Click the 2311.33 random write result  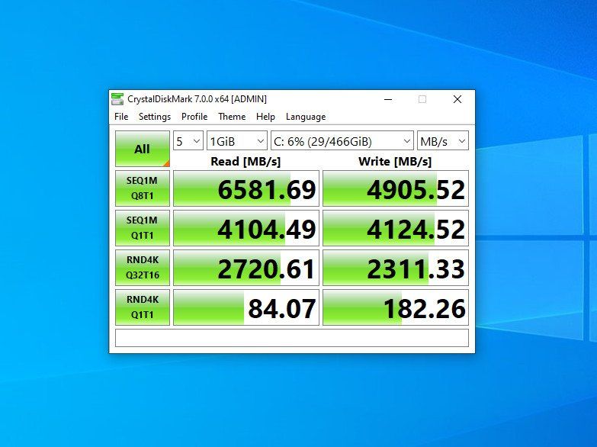pos(396,268)
